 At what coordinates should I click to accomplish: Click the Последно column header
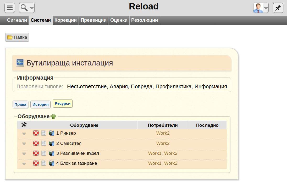coord(207,125)
